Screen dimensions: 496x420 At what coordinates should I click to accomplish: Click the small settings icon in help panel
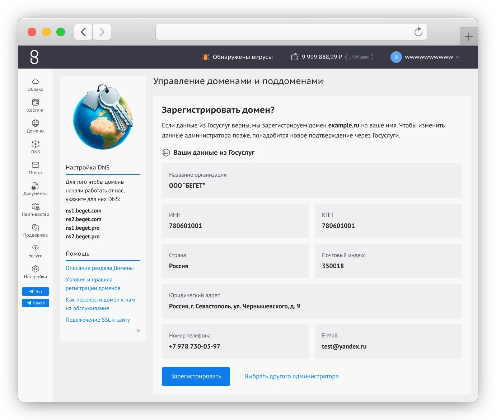click(x=137, y=330)
